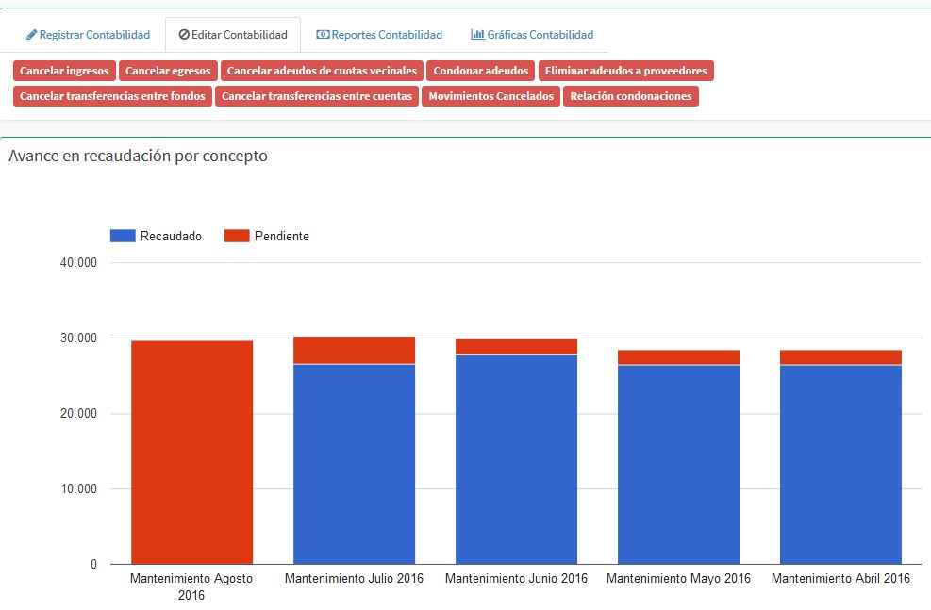Click the blue Recaudado bar for Mayo 2016

coord(678,465)
